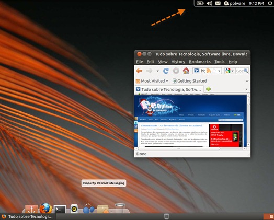Screen dimensions: 274x220
Task: Launch Firefox from the dock
Action: click(x=45, y=208)
